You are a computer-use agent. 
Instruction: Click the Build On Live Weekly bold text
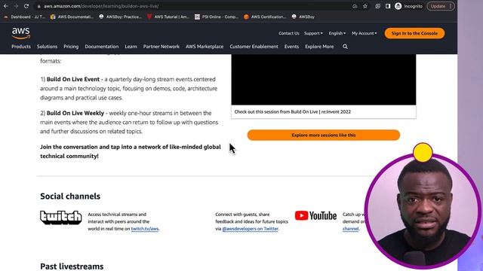pyautogui.click(x=75, y=113)
